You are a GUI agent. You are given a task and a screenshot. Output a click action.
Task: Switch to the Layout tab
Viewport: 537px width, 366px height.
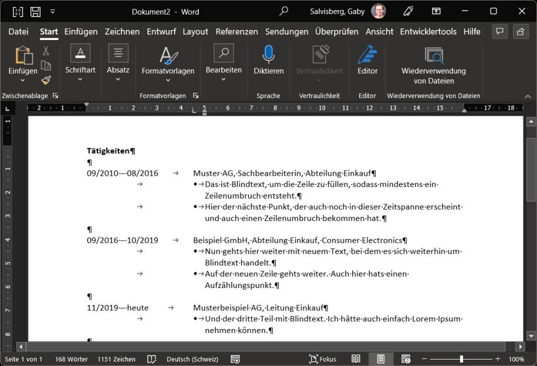coord(195,32)
